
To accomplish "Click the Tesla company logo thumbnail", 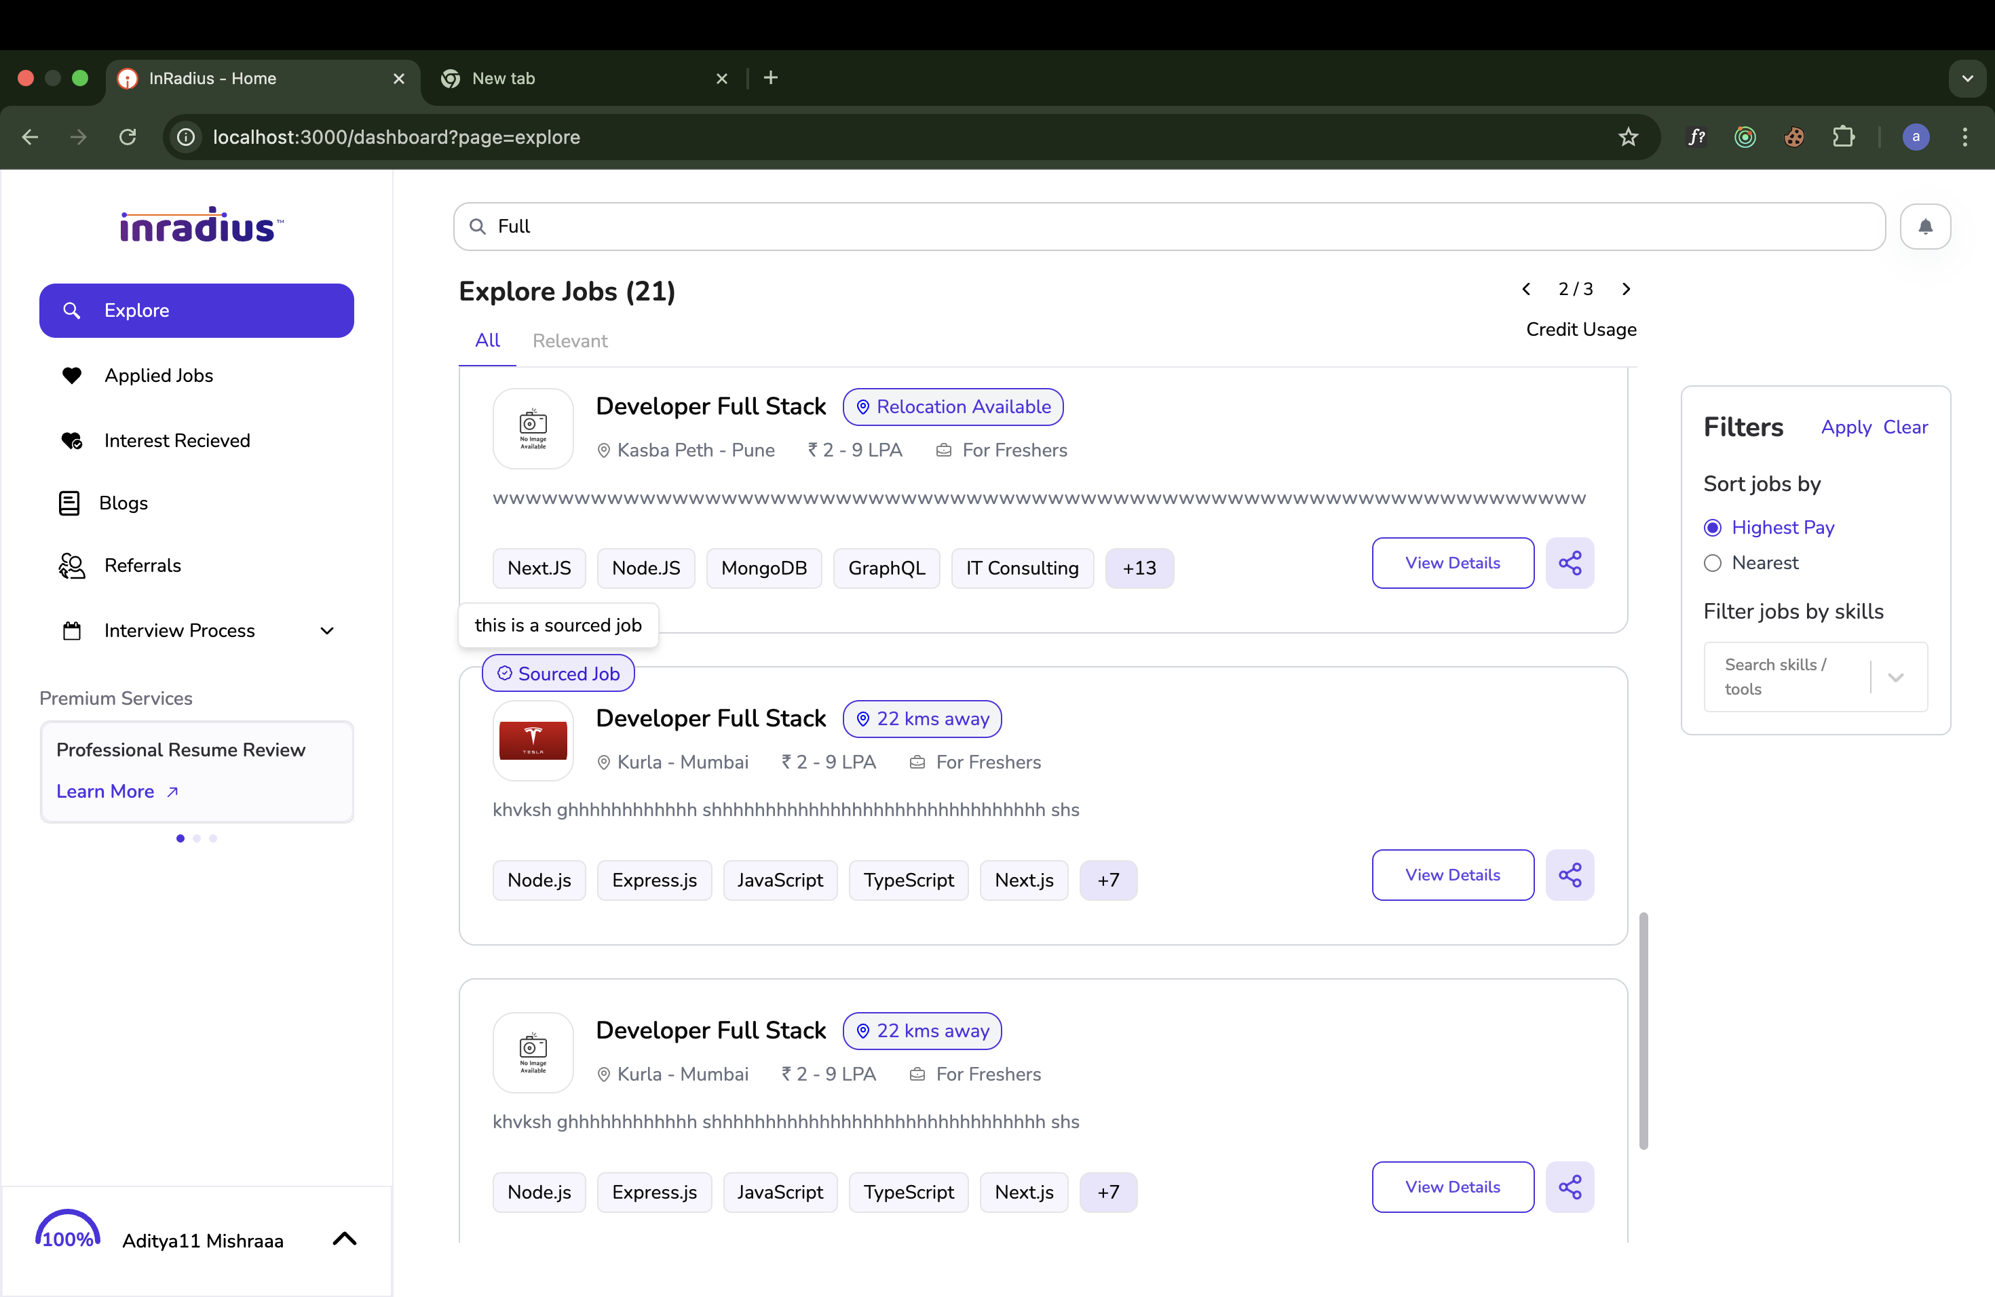I will pos(533,741).
